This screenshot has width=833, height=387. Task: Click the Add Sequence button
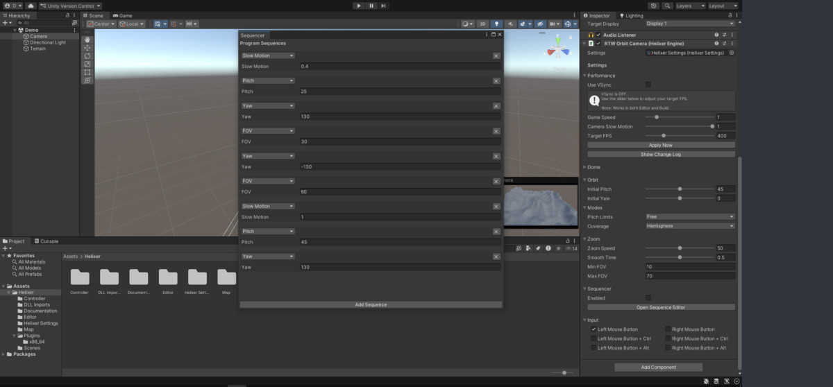pos(371,304)
